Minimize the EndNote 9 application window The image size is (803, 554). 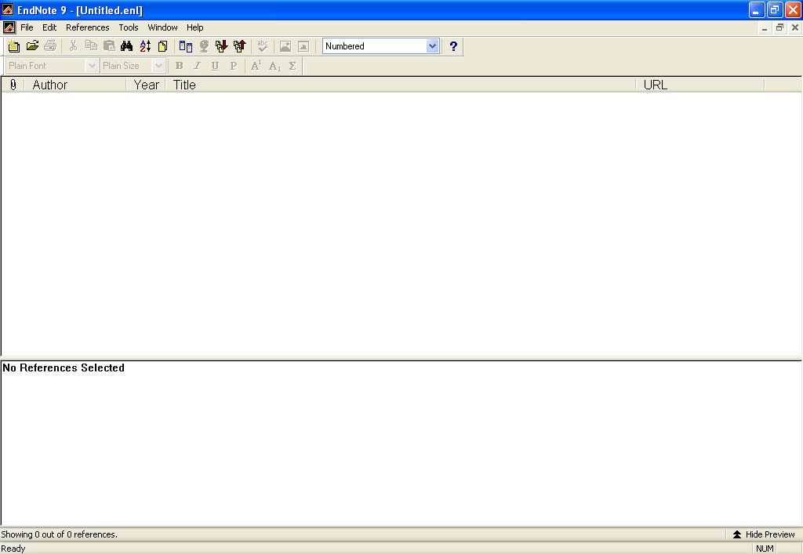tap(757, 9)
